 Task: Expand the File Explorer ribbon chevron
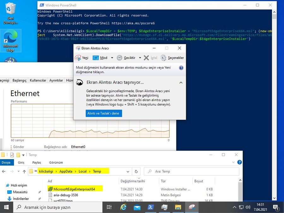[233, 162]
